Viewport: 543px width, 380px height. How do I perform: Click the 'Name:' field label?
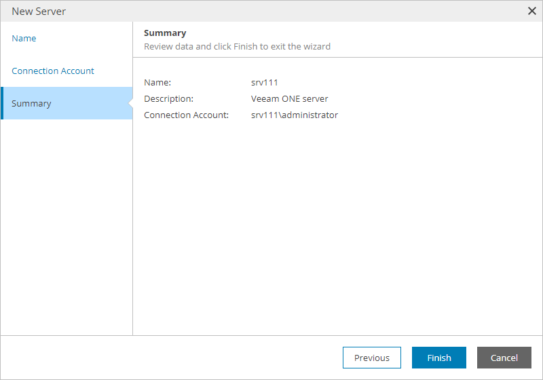click(157, 83)
